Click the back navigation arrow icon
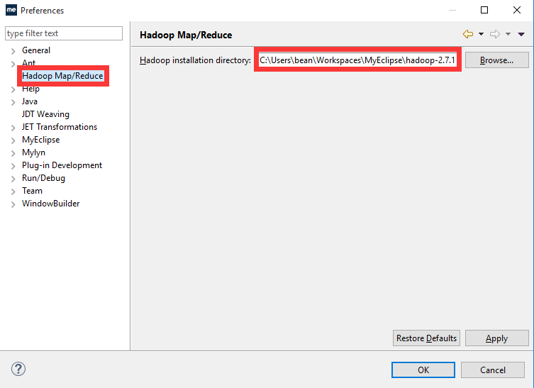 (467, 34)
